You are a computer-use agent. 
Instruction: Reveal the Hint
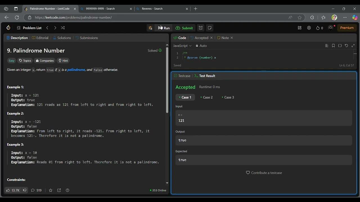pyautogui.click(x=63, y=61)
